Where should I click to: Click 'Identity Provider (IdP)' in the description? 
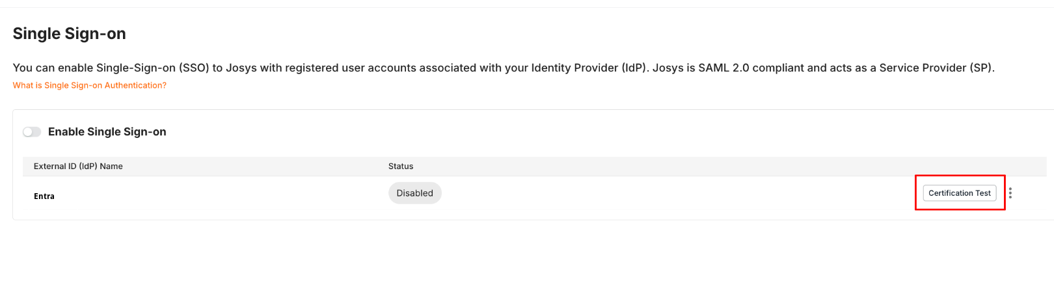click(x=588, y=68)
